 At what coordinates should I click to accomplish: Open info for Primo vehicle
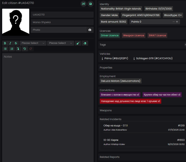click(102, 58)
